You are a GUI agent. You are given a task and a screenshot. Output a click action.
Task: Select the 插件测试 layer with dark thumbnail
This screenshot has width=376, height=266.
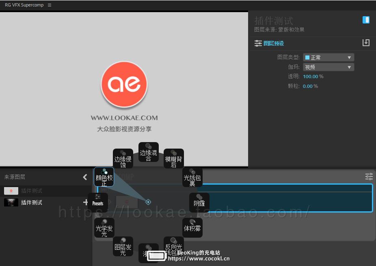coord(31,203)
